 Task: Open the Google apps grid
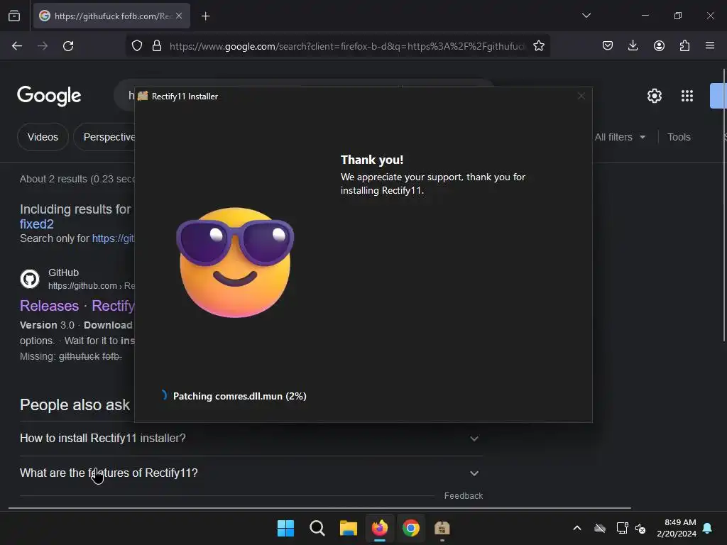tap(687, 96)
